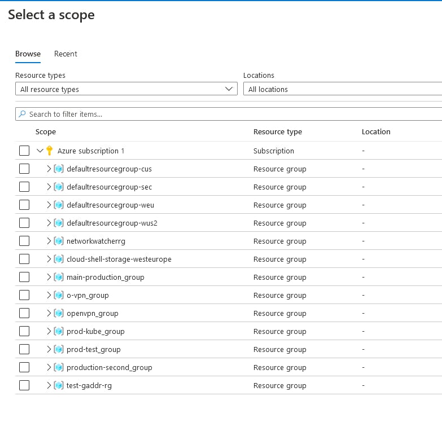Select the prod-kube_group checkbox

click(24, 331)
